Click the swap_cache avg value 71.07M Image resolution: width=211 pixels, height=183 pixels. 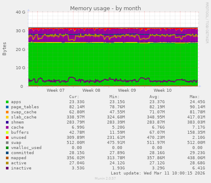pos(157,112)
